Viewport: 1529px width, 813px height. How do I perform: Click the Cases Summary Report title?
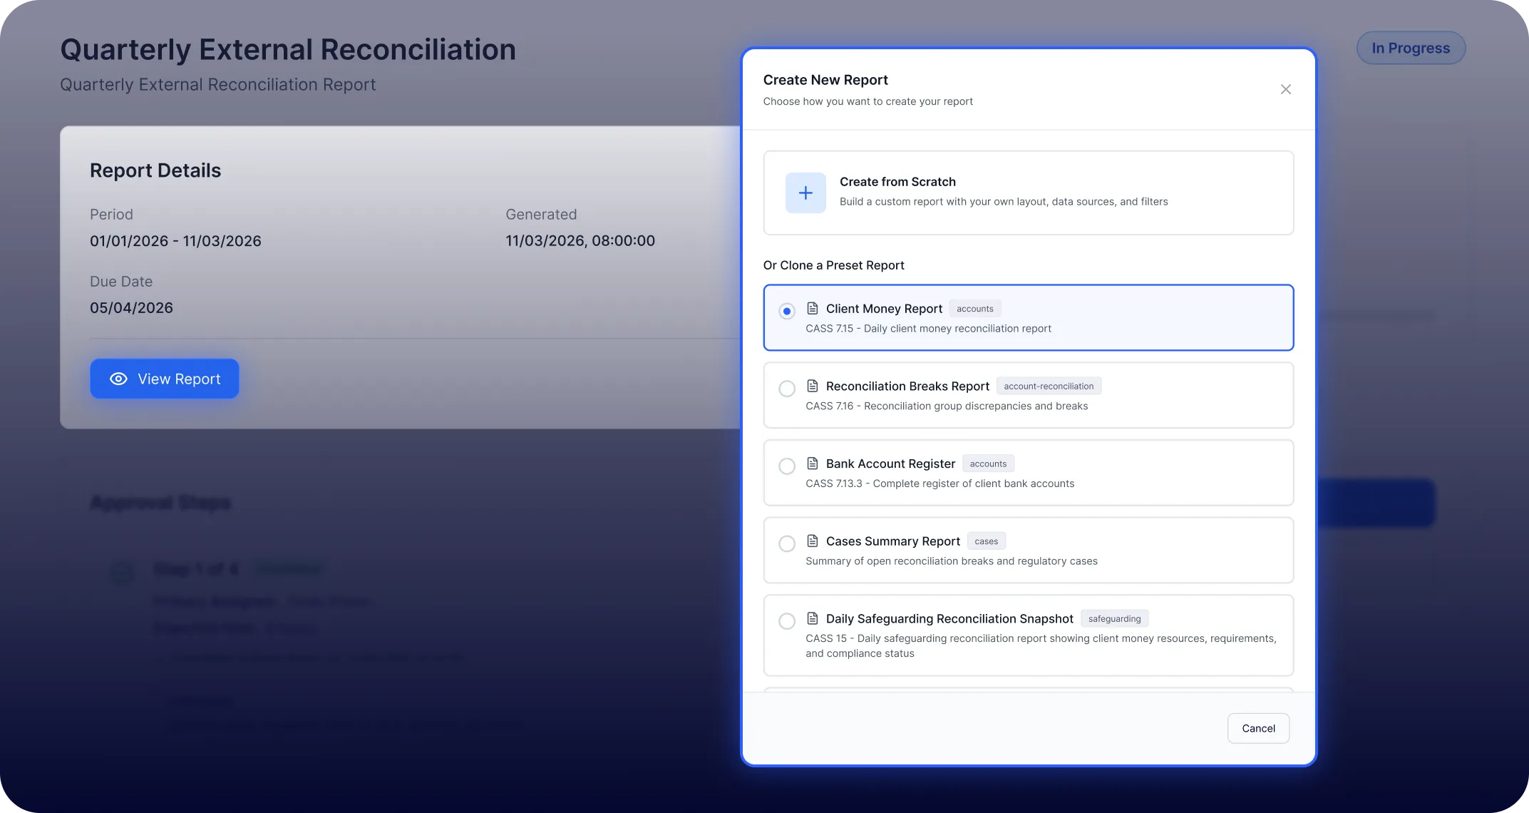[x=892, y=541]
